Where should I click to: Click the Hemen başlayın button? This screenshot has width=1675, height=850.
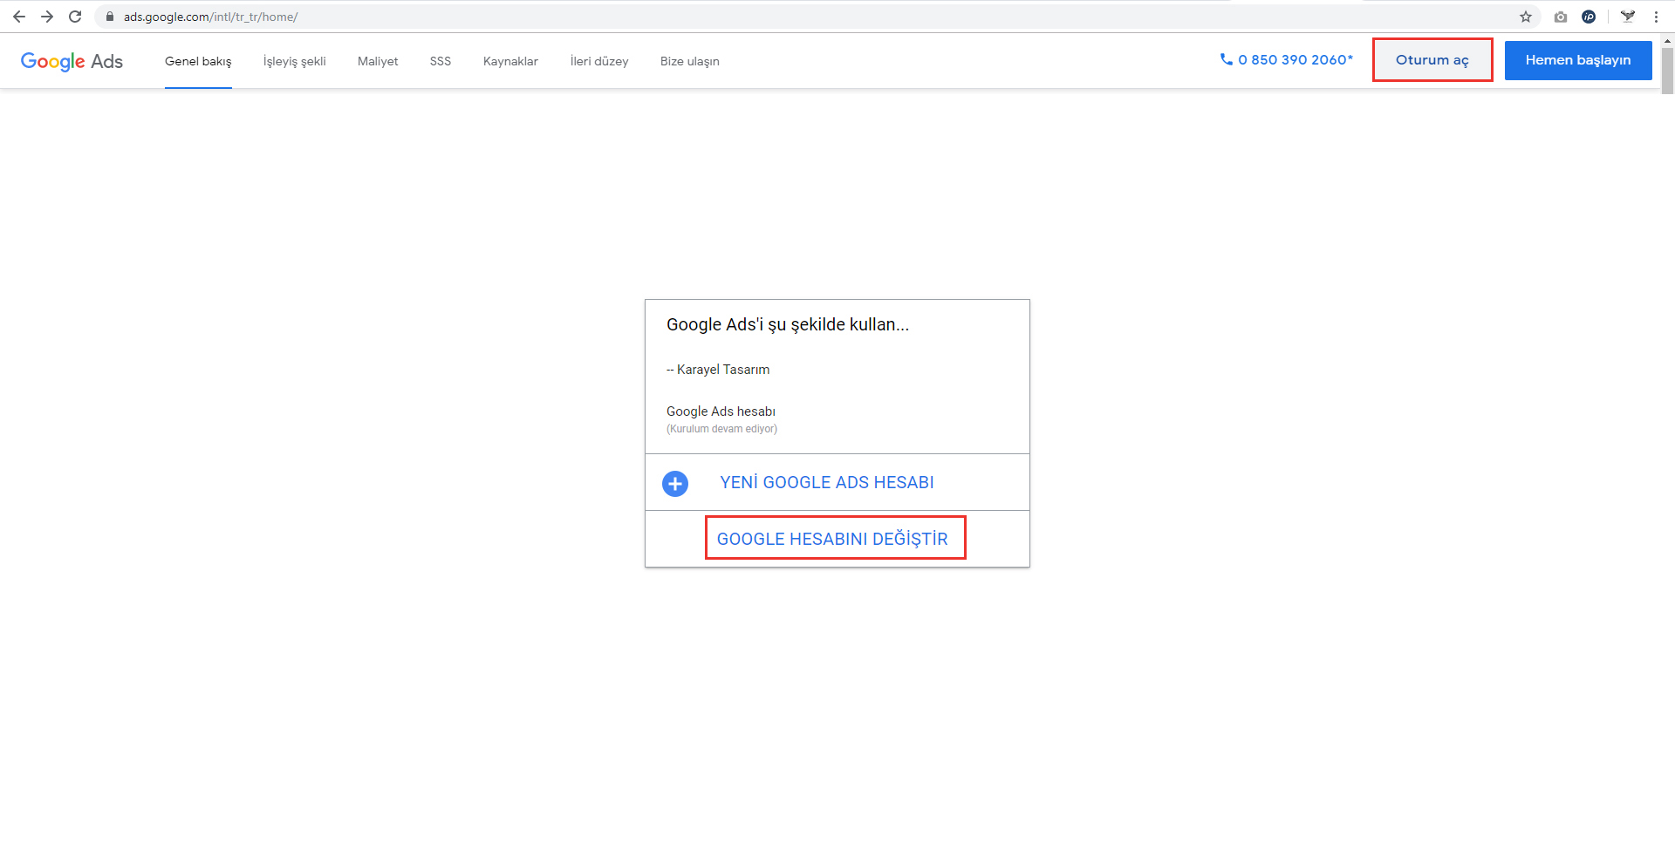click(1578, 60)
